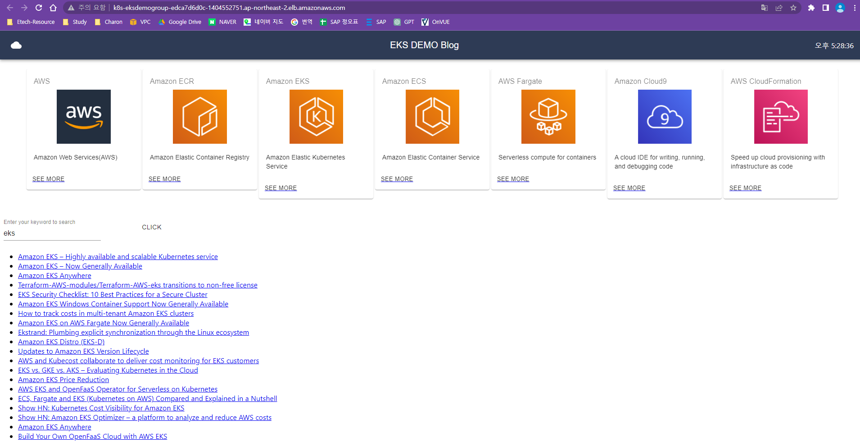Viewport: 860px width, 442px height.
Task: Open Ekstrand: Plumbing explicit synchronization link
Action: tap(133, 332)
